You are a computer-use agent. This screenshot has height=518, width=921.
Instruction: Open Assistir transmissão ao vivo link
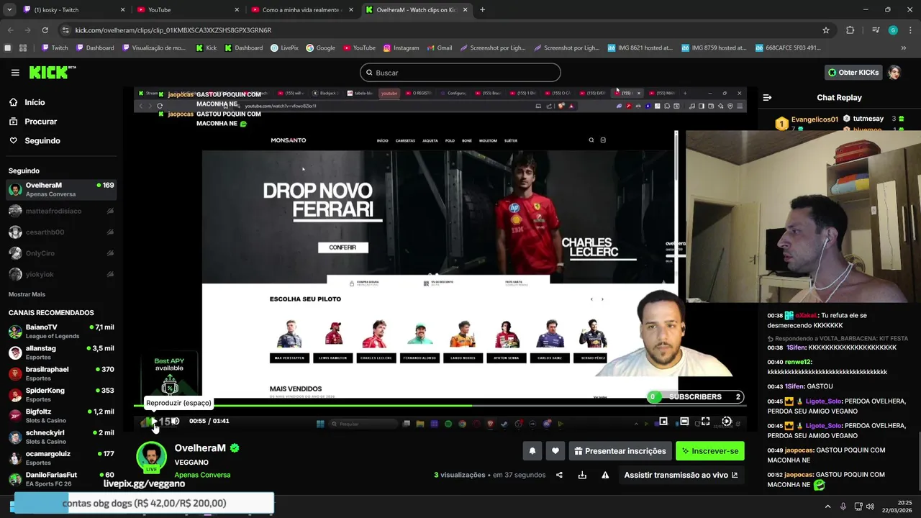681,475
